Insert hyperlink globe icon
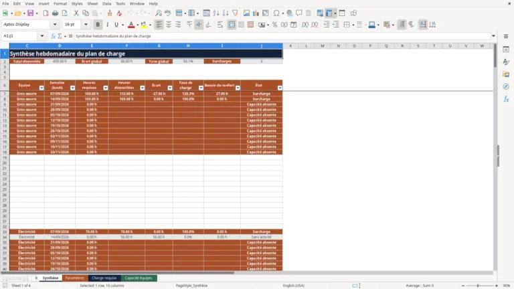This screenshot has height=289, width=514. 289,13
